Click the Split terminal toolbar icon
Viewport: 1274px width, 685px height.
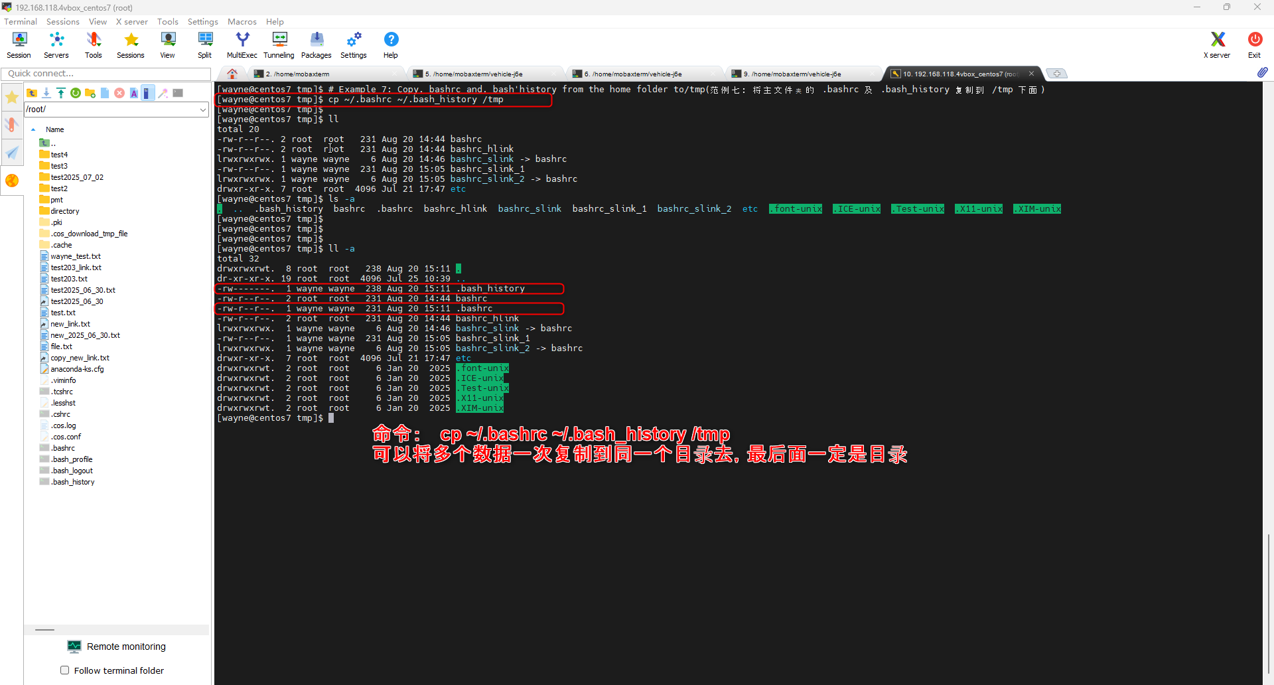pyautogui.click(x=205, y=45)
